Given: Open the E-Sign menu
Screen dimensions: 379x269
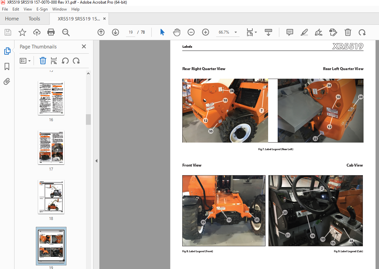Looking at the screenshot, I should [42, 9].
